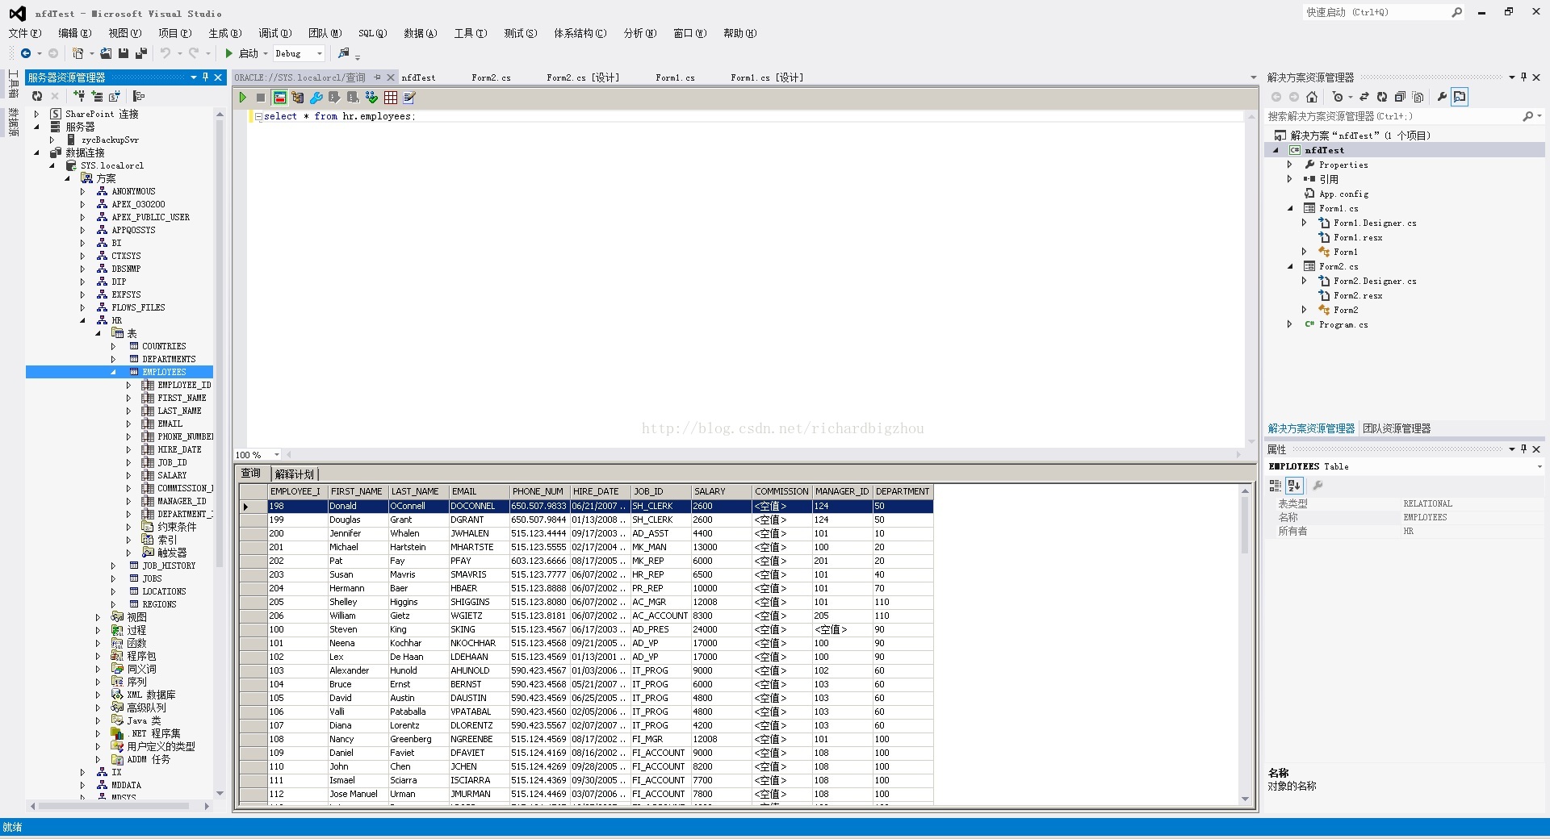Toggle preview selected items in Solution Explorer
The width and height of the screenshot is (1550, 839).
point(1460,97)
